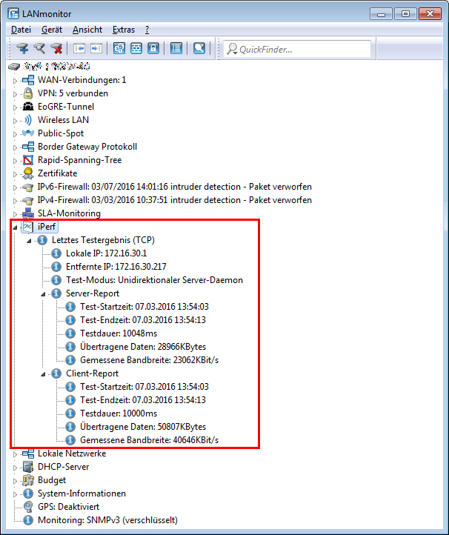This screenshot has height=535, width=449.
Task: Click the padlock toolbar icon
Action: [153, 49]
